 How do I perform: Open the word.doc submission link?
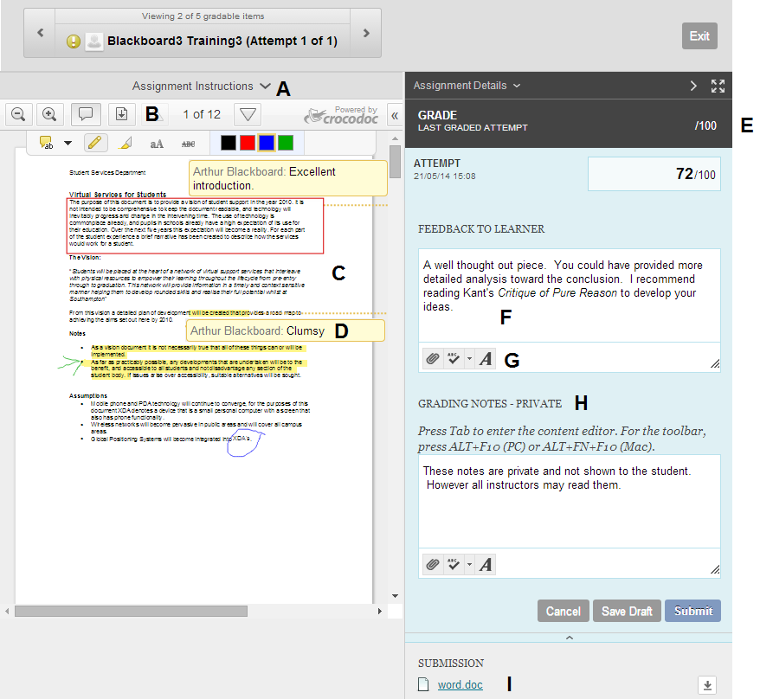460,685
